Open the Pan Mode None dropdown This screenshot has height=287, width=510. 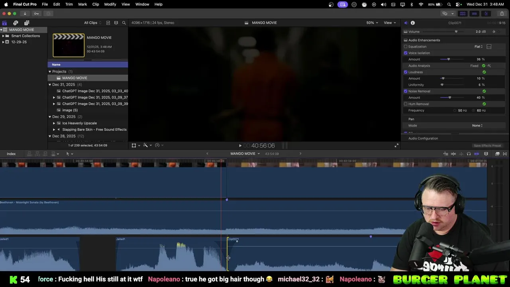pyautogui.click(x=477, y=126)
